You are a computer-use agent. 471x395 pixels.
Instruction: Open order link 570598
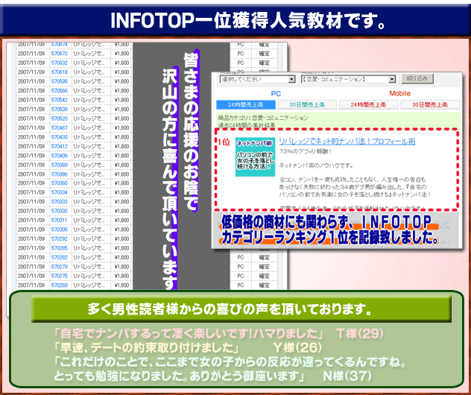pyautogui.click(x=59, y=81)
